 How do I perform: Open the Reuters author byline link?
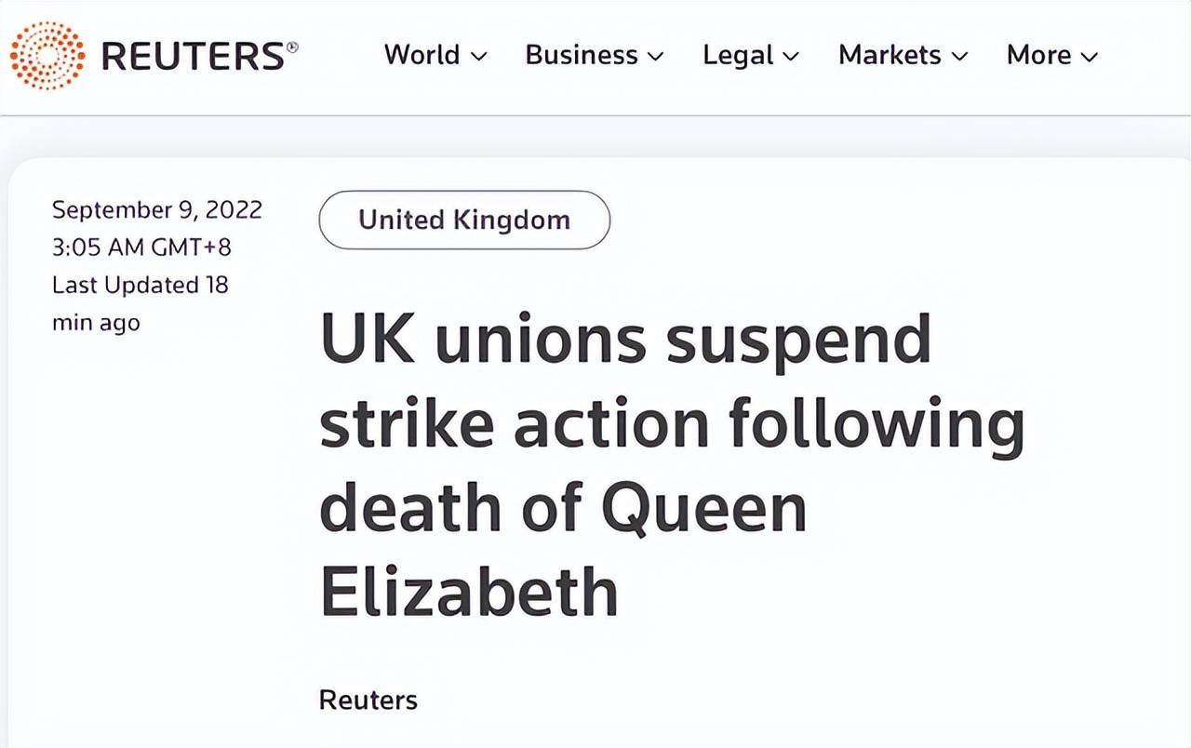coord(368,700)
